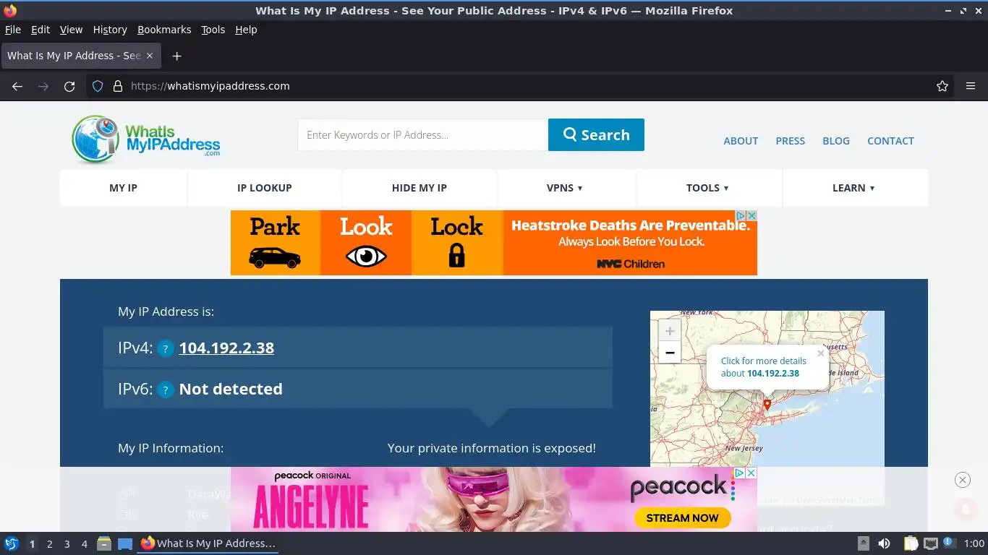The height and width of the screenshot is (555, 988).
Task: Open AdChoices icon on heatstroke ad
Action: 741,215
